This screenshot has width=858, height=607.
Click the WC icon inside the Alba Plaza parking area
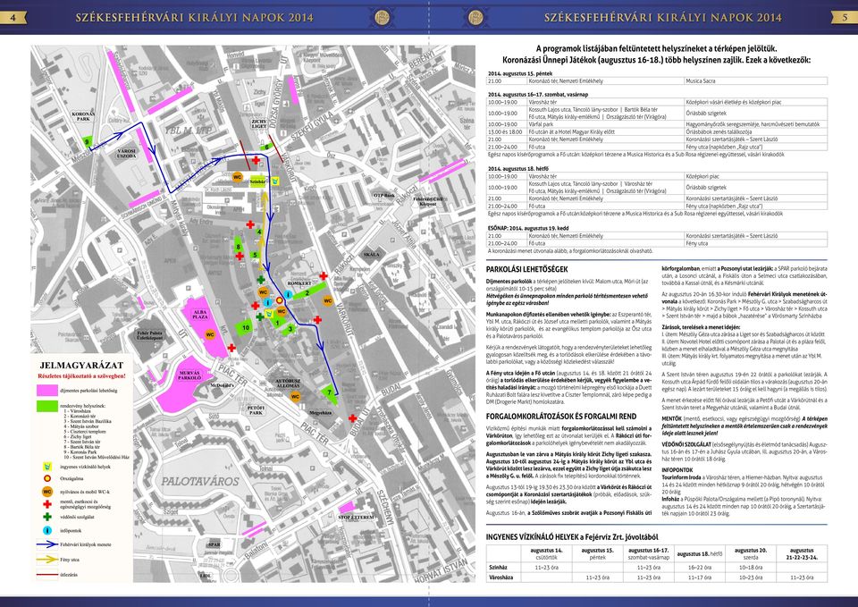tap(210, 334)
